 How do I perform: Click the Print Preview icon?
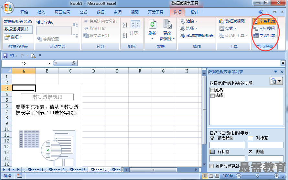point(33,56)
